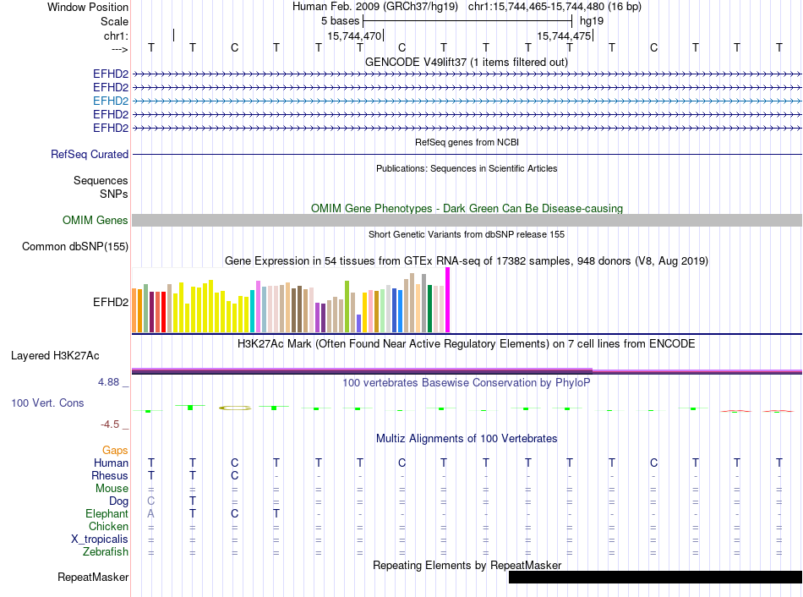Viewport: 803px width, 597px height.
Task: Click the gray A base in Elephant row
Action: click(150, 513)
